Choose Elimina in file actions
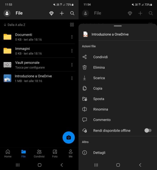Viewport: 157px width, 170px height. [x=118, y=67]
